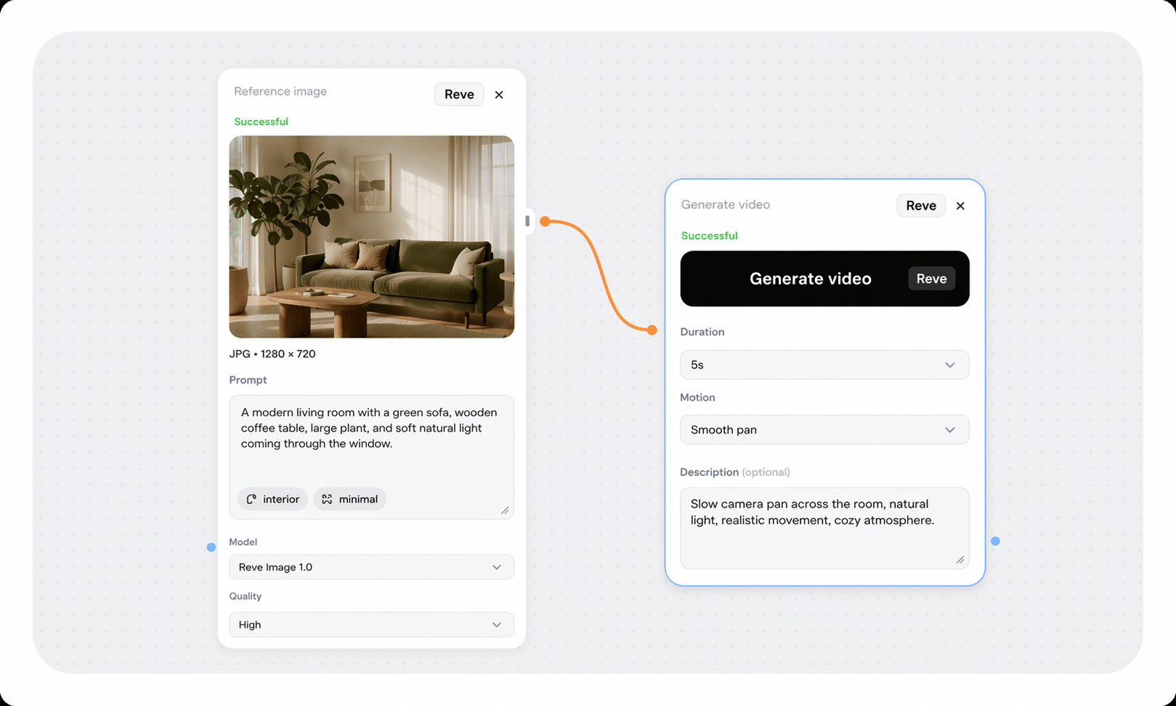Click the Reference image panel title
Screen dimensions: 1176x706
tap(280, 92)
